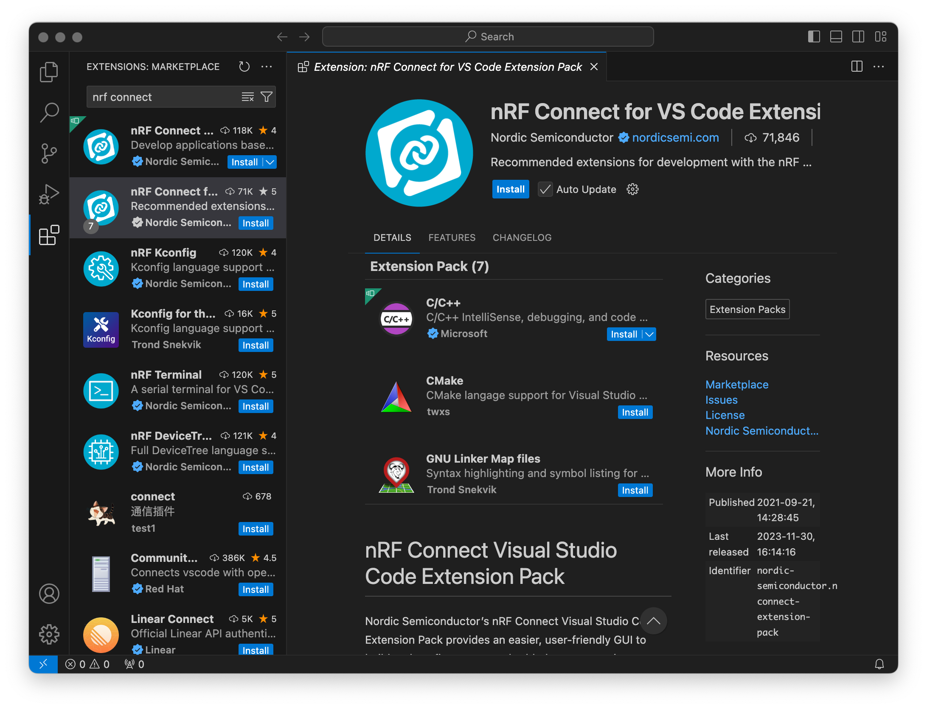
Task: Open Views and More Actions in marketplace header
Action: (x=267, y=67)
